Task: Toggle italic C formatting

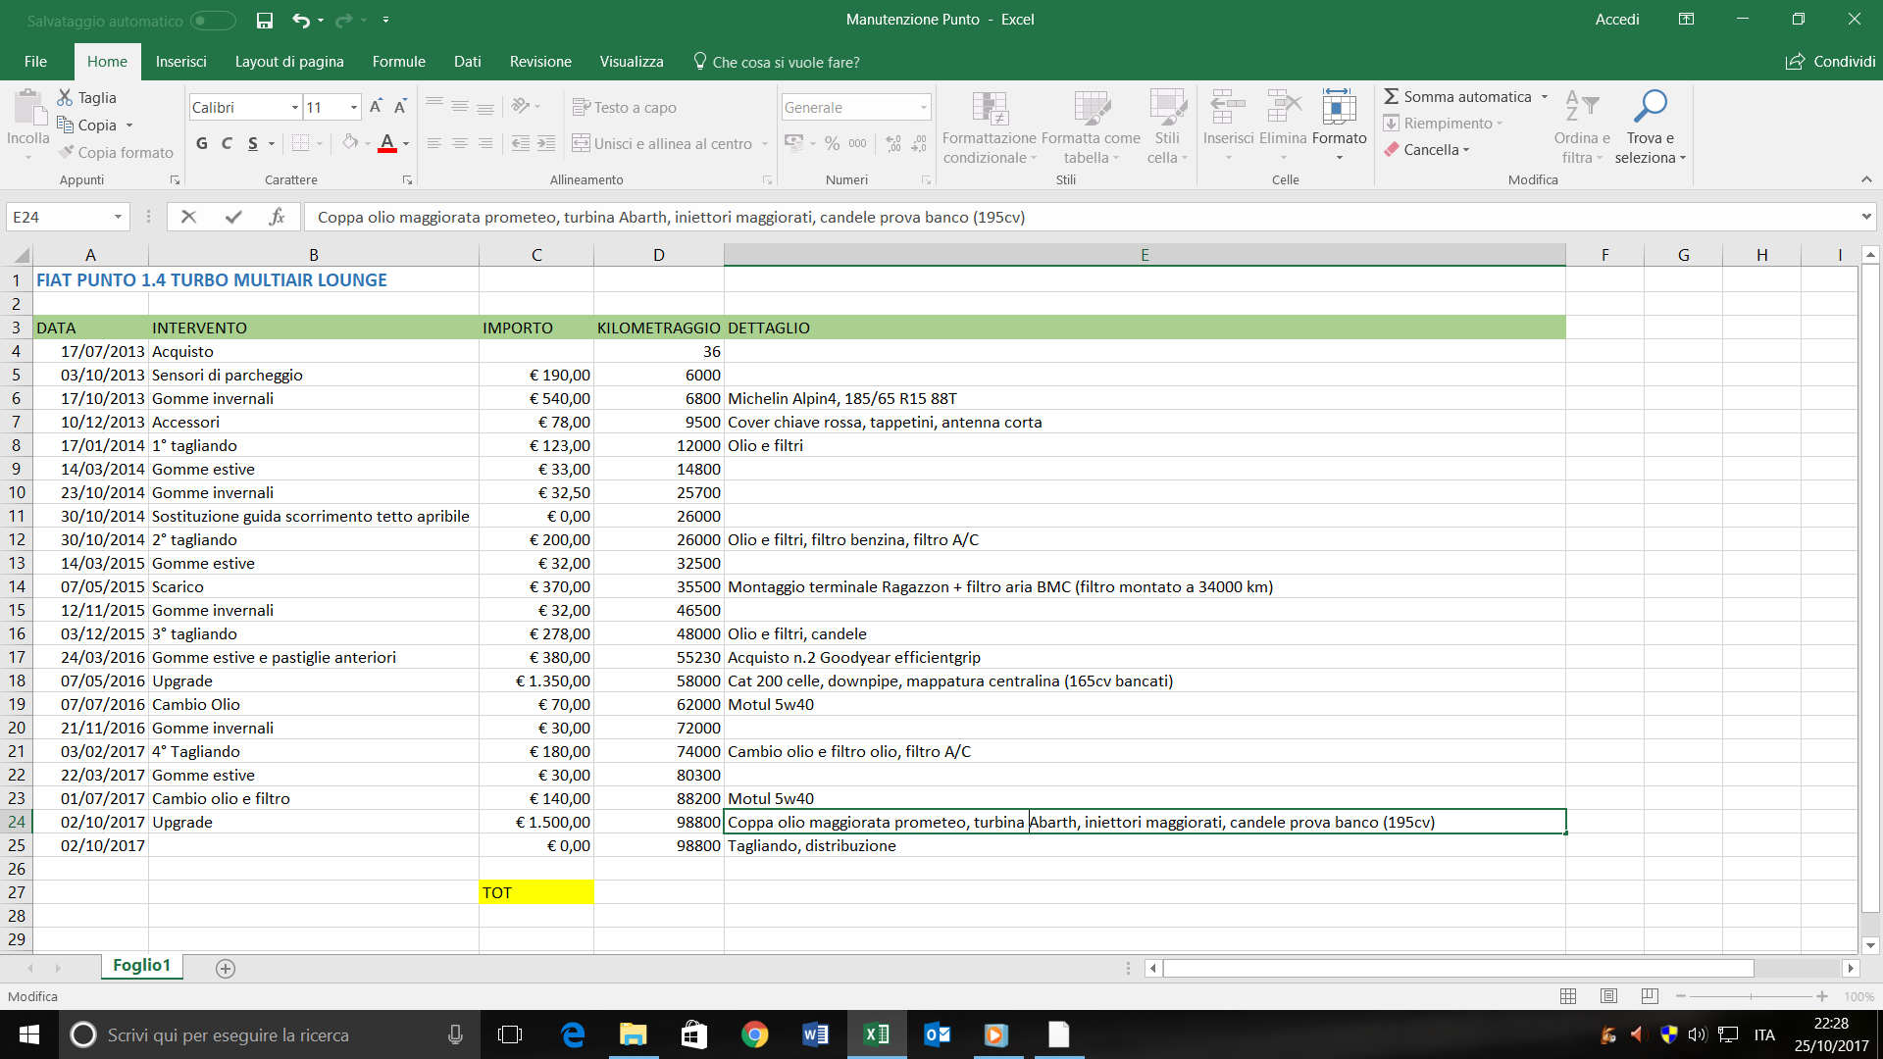Action: point(227,143)
